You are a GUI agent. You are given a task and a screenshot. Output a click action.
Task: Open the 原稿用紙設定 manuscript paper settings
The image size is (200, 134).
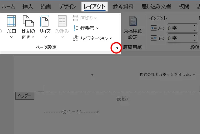tap(132, 27)
